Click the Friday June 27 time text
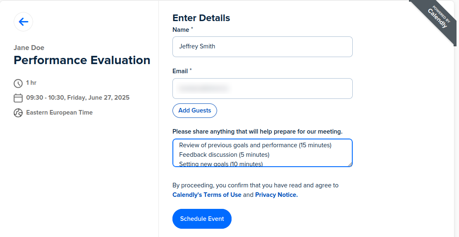Screen dimensions: 459x237 click(x=78, y=98)
